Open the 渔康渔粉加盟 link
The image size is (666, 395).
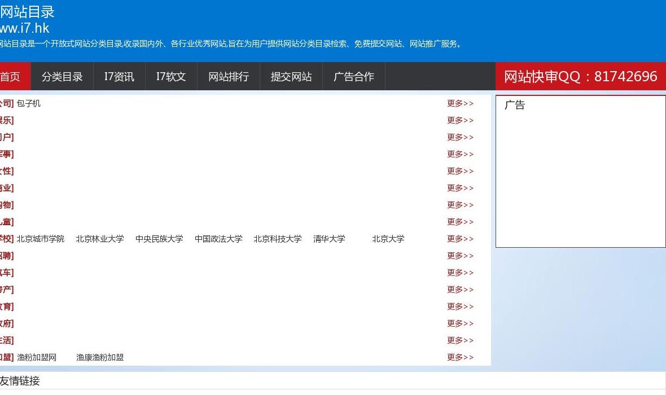coord(100,358)
